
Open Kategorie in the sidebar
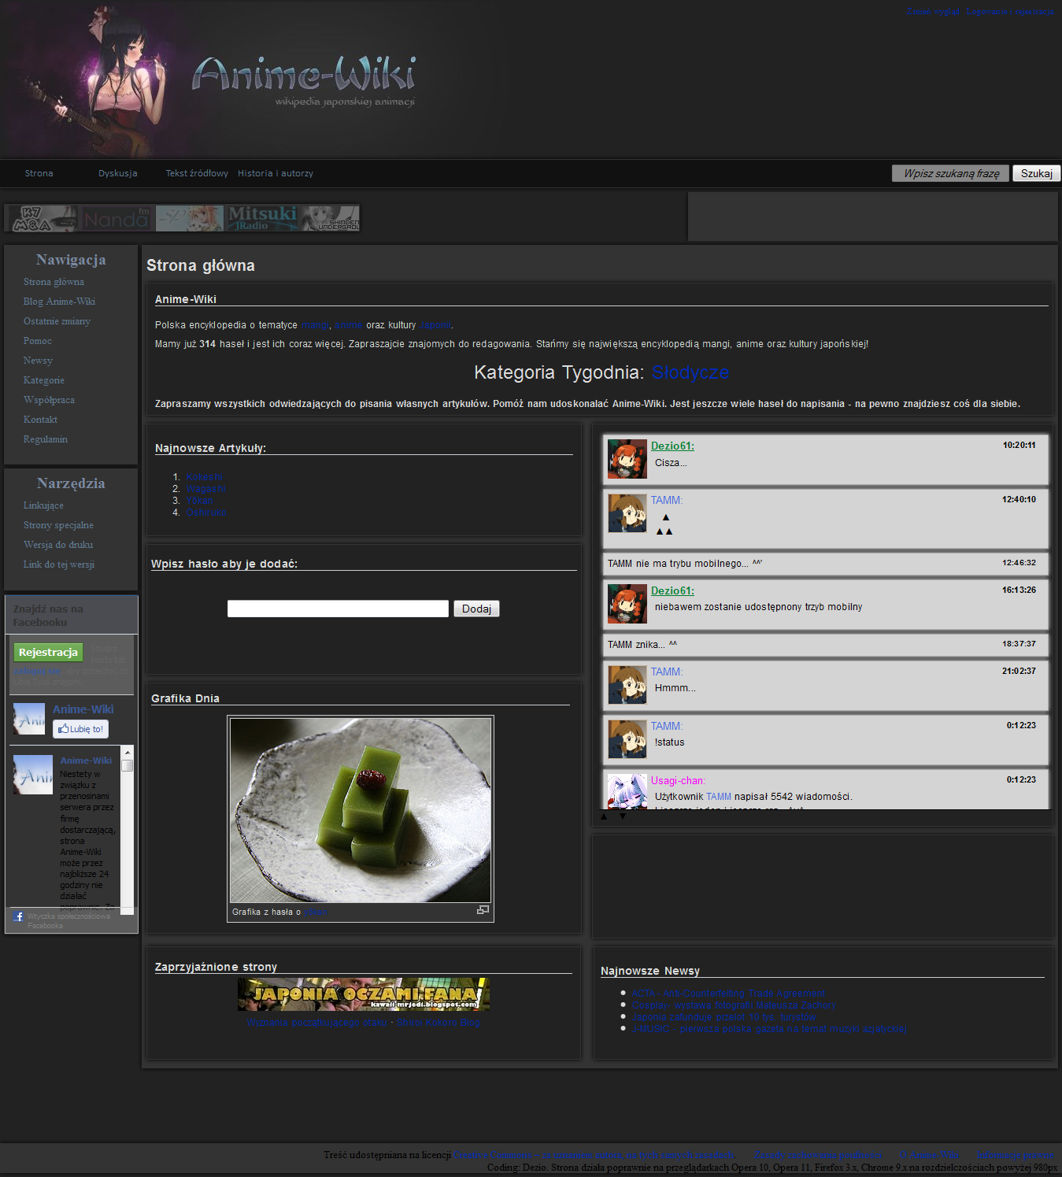(x=44, y=380)
